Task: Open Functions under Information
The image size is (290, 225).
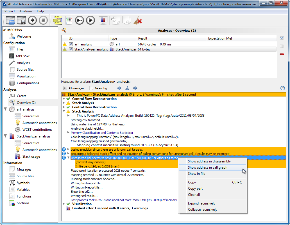Action: [x=24, y=196]
